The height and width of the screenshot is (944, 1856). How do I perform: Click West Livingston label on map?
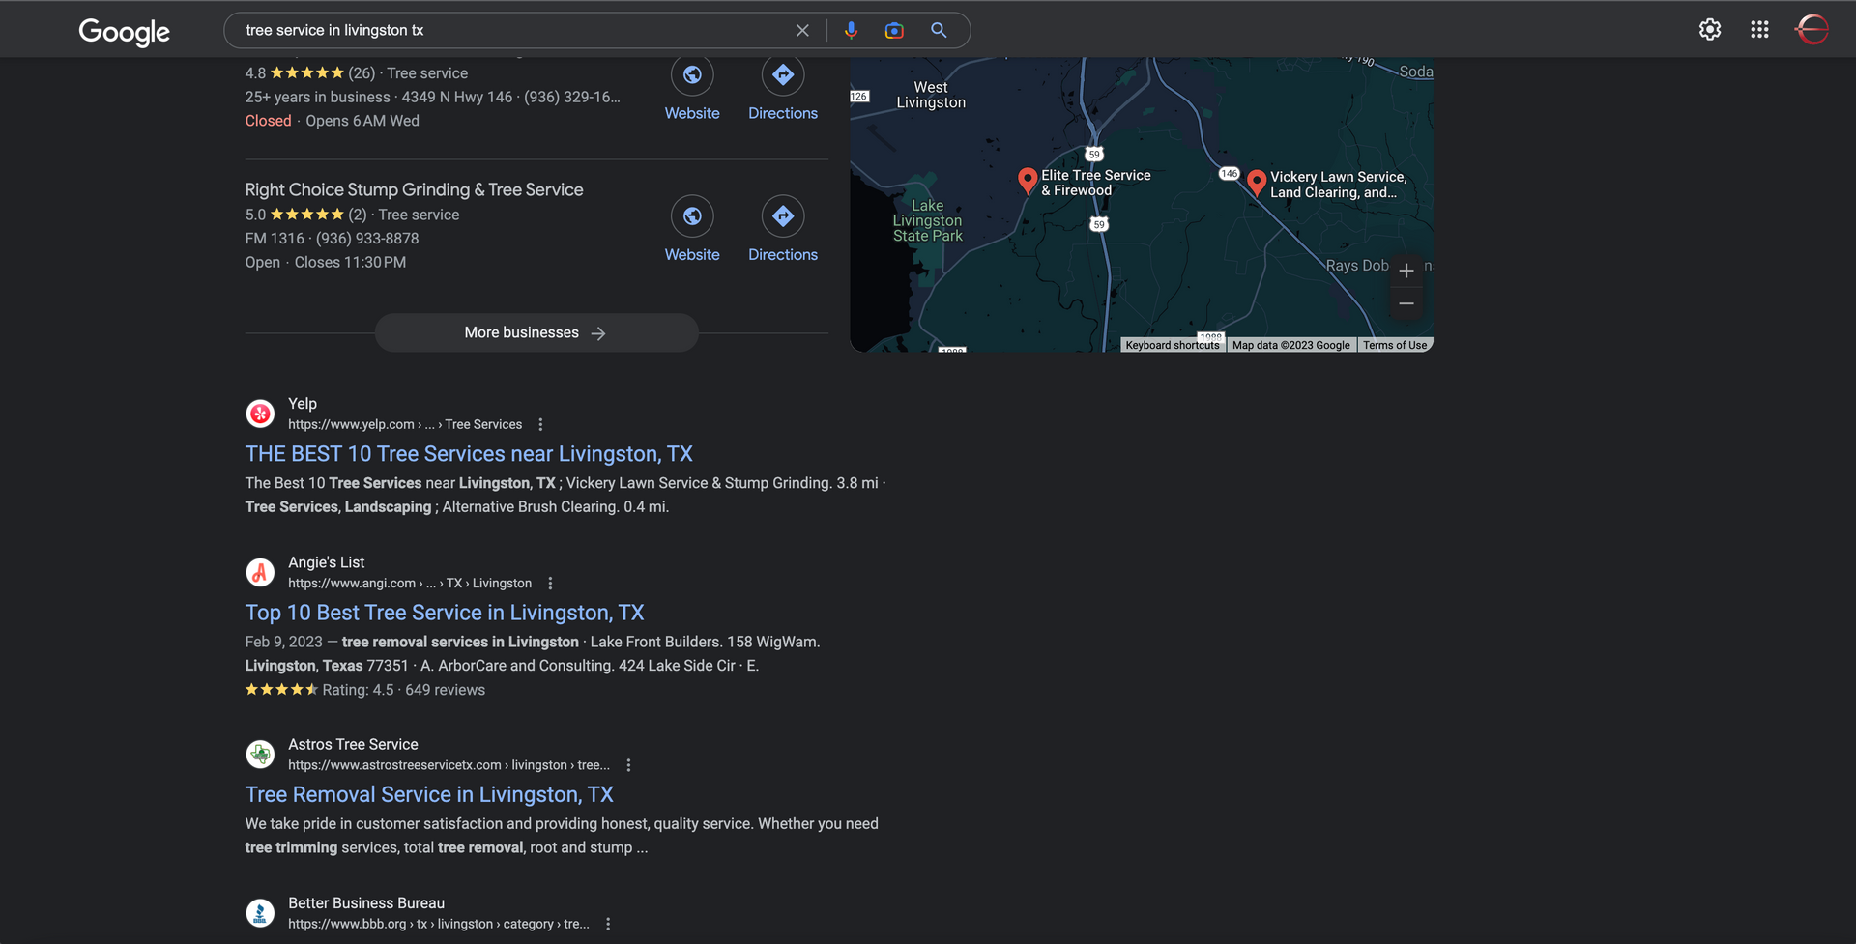point(931,95)
